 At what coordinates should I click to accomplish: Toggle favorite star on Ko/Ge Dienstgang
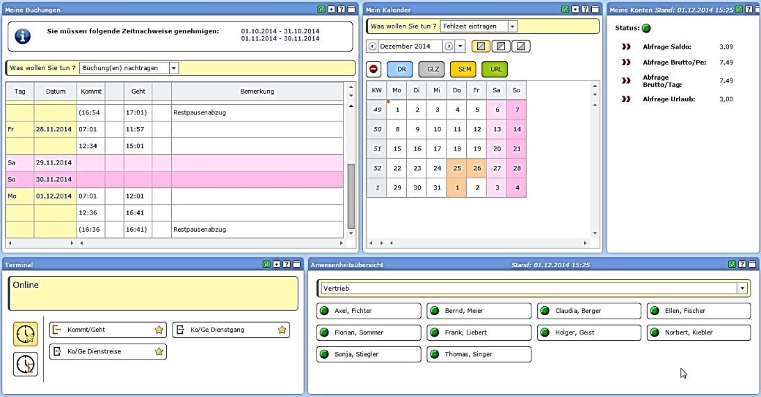(x=282, y=330)
